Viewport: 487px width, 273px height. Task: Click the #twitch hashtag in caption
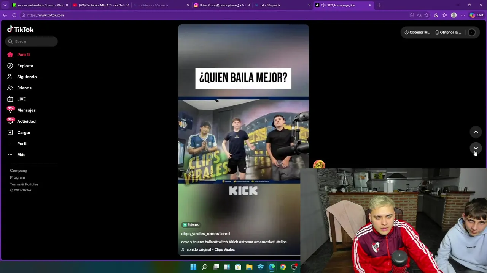pyautogui.click(x=221, y=242)
